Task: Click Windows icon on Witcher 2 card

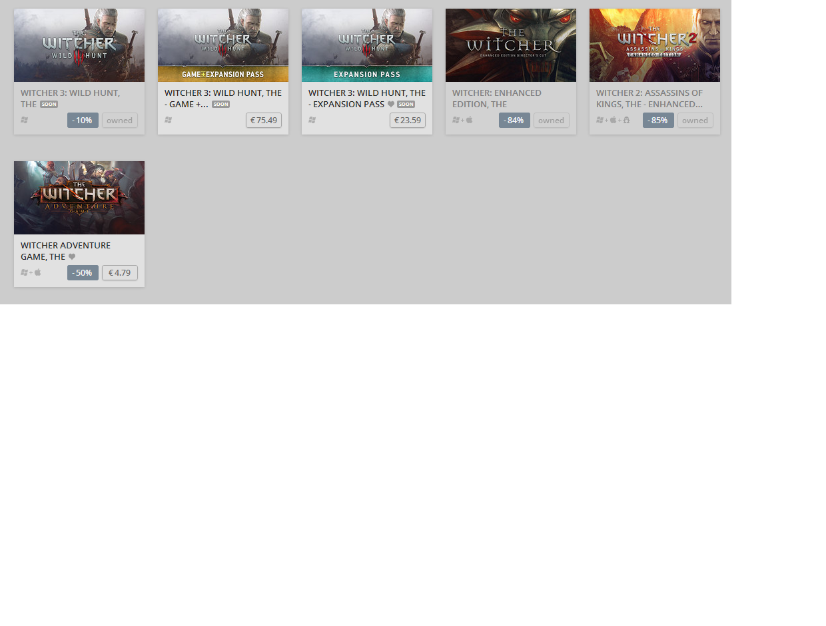Action: pyautogui.click(x=600, y=120)
